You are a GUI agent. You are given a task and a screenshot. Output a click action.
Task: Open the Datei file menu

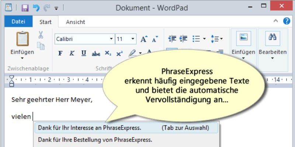click(x=18, y=22)
